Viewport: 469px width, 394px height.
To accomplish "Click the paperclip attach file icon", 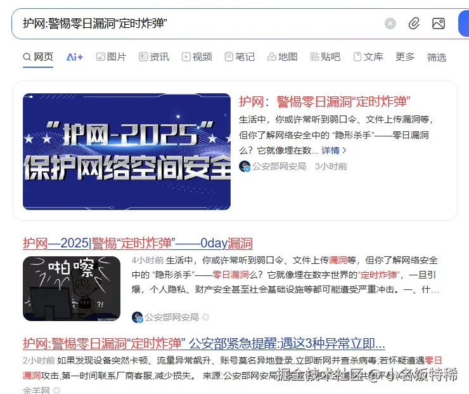I will tap(414, 23).
